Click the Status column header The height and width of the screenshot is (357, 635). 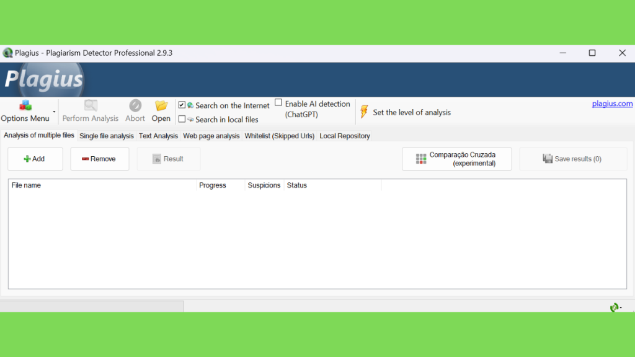coord(332,185)
